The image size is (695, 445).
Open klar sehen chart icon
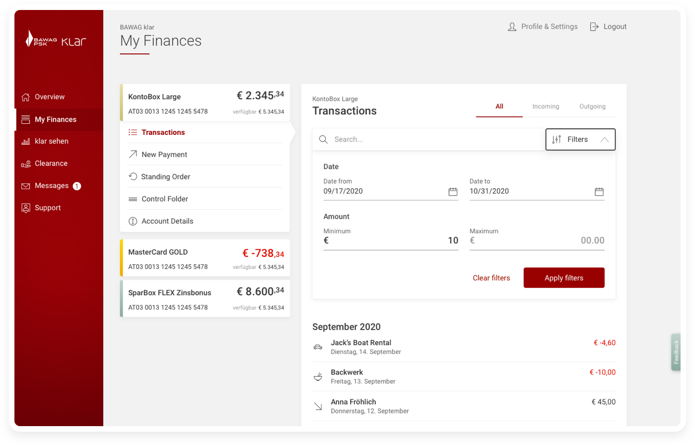[26, 141]
